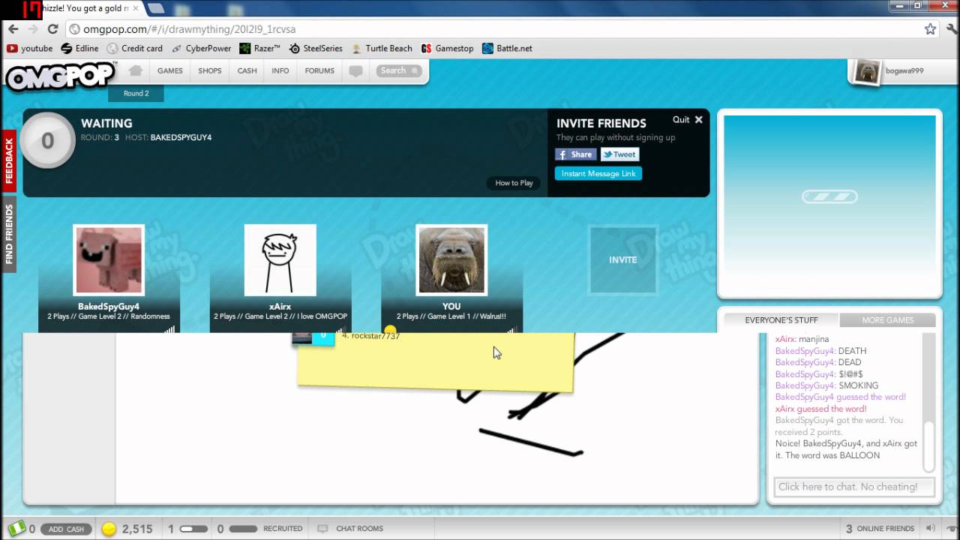The width and height of the screenshot is (960, 540).
Task: Go to OMGPOP home via house icon
Action: (135, 70)
